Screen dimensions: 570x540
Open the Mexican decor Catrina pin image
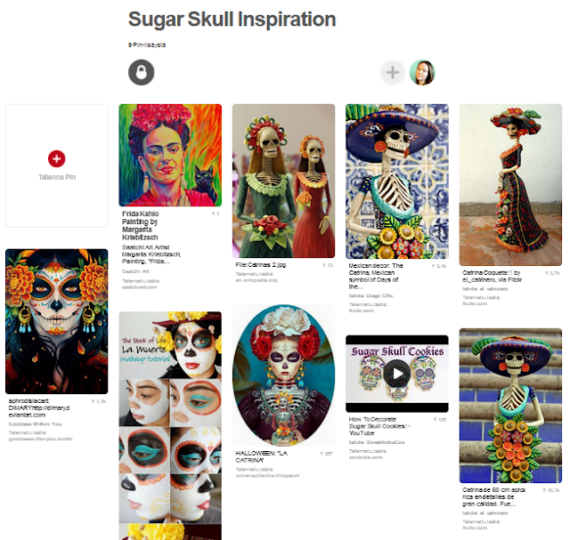(x=397, y=181)
